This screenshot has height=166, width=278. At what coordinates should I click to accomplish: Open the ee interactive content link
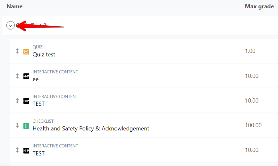(x=36, y=79)
